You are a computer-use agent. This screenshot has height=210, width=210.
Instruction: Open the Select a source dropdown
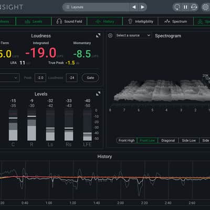(x=133, y=36)
